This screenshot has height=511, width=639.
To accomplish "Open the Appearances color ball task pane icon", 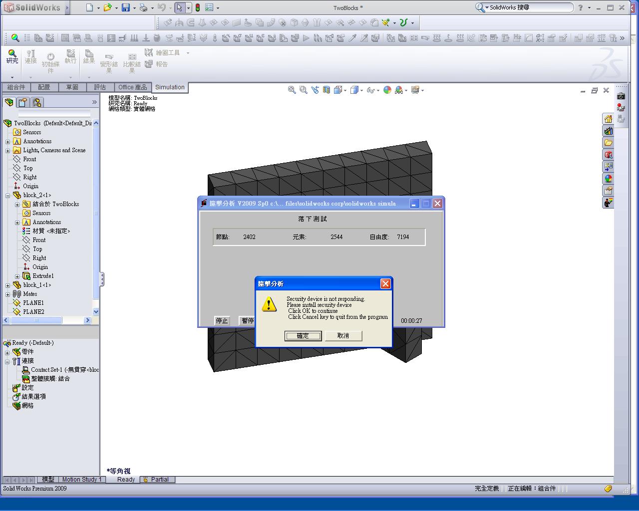I will 608,179.
